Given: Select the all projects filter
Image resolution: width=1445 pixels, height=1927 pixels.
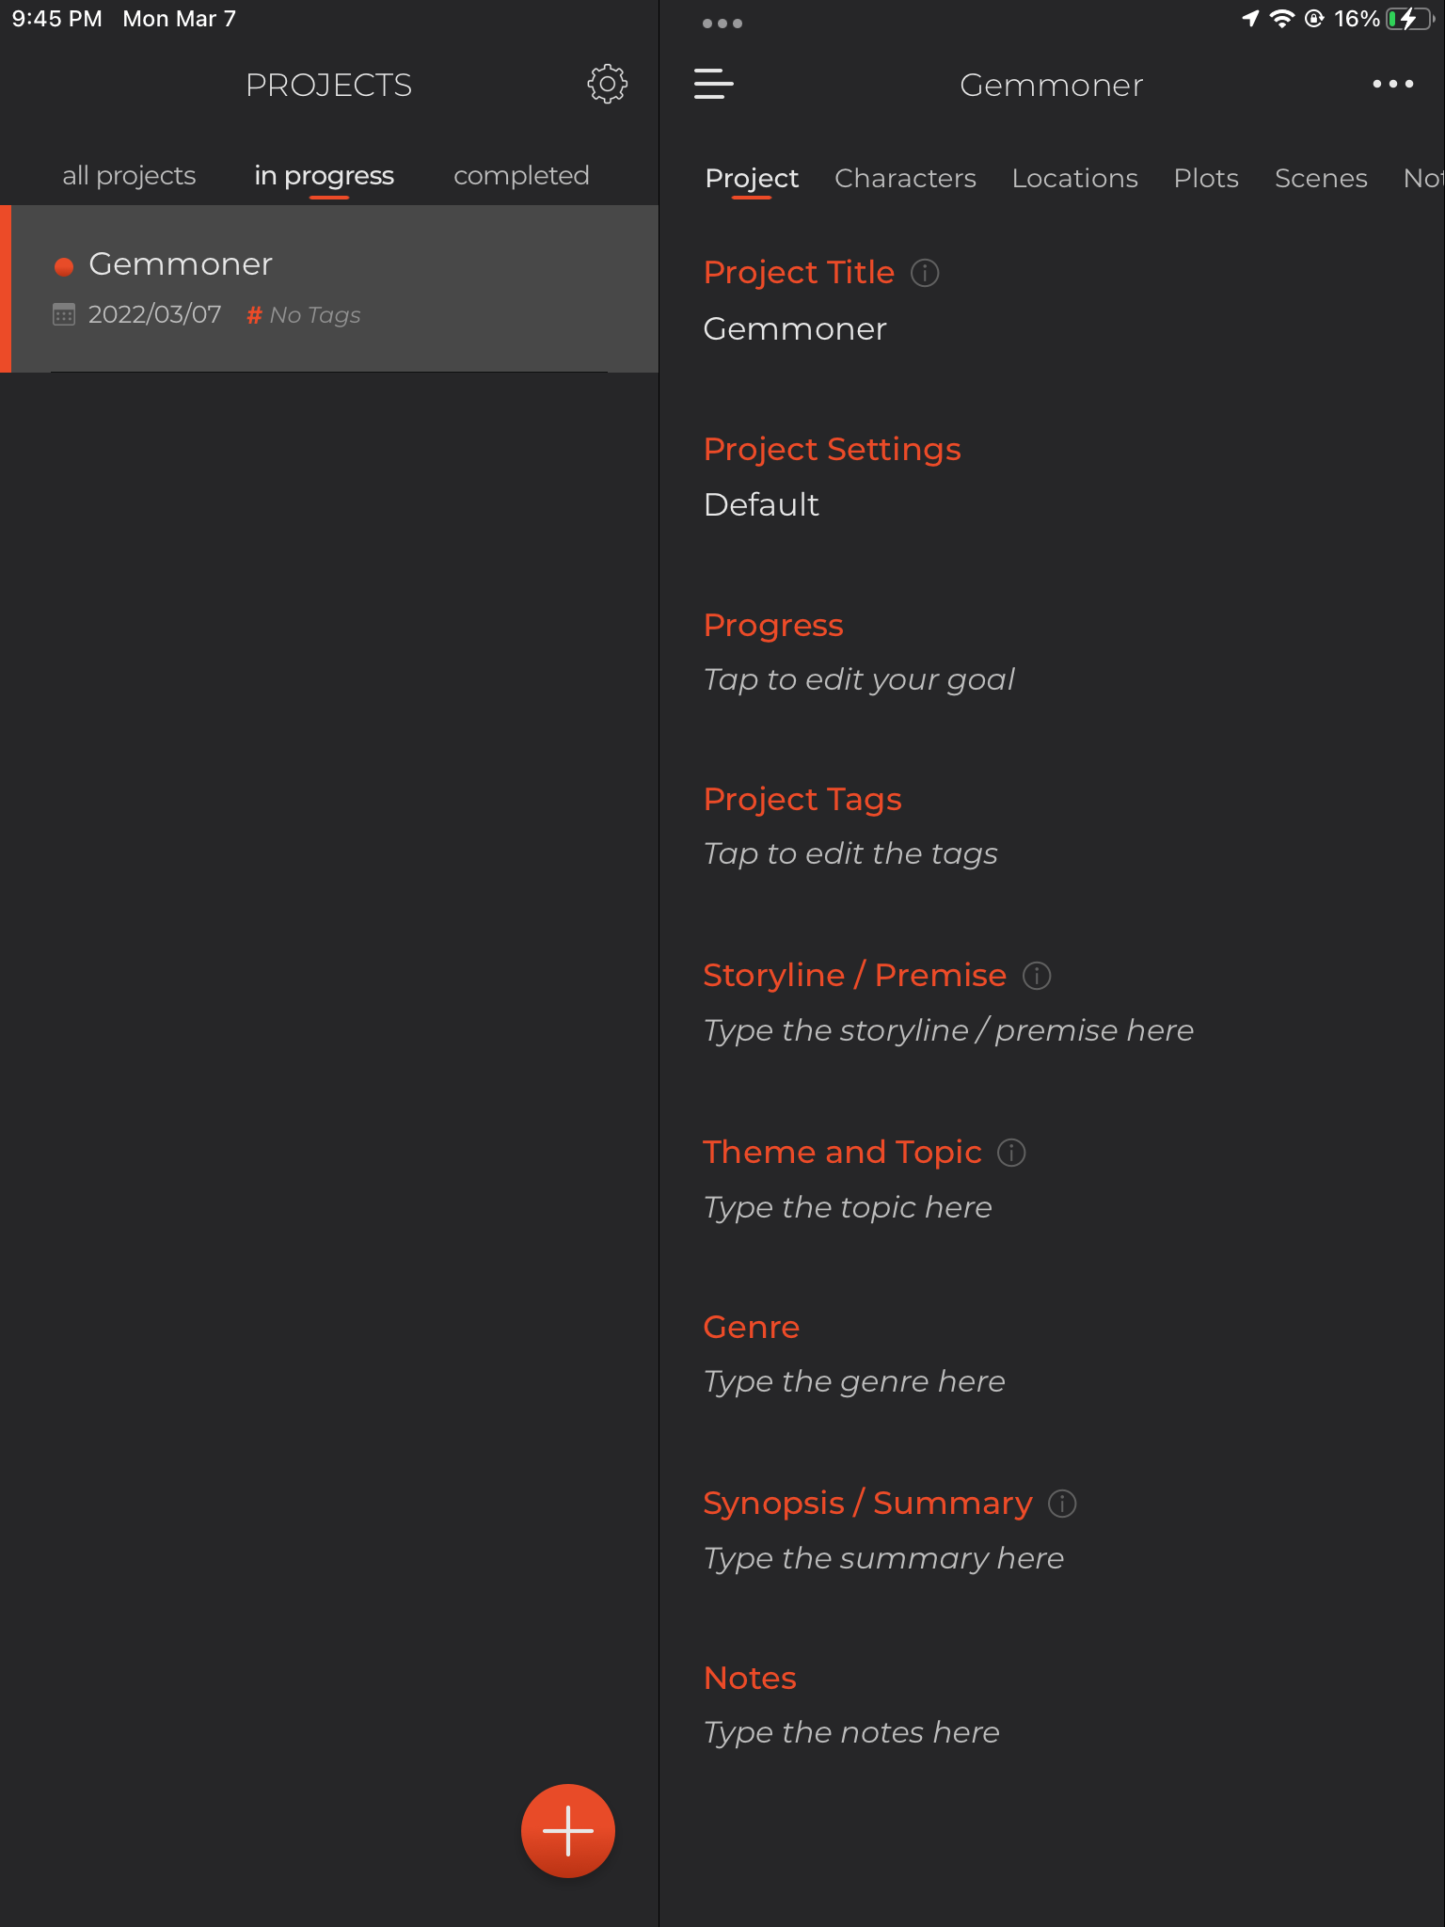Looking at the screenshot, I should [x=129, y=176].
